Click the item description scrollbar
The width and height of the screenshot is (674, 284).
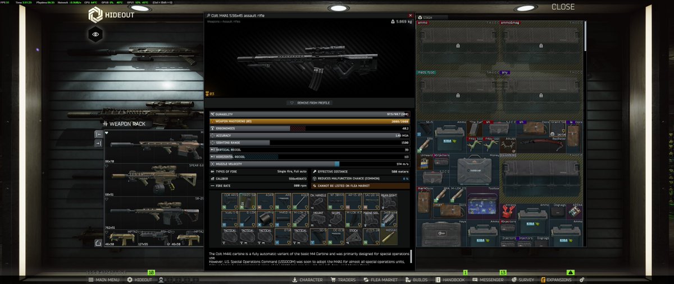(x=411, y=256)
